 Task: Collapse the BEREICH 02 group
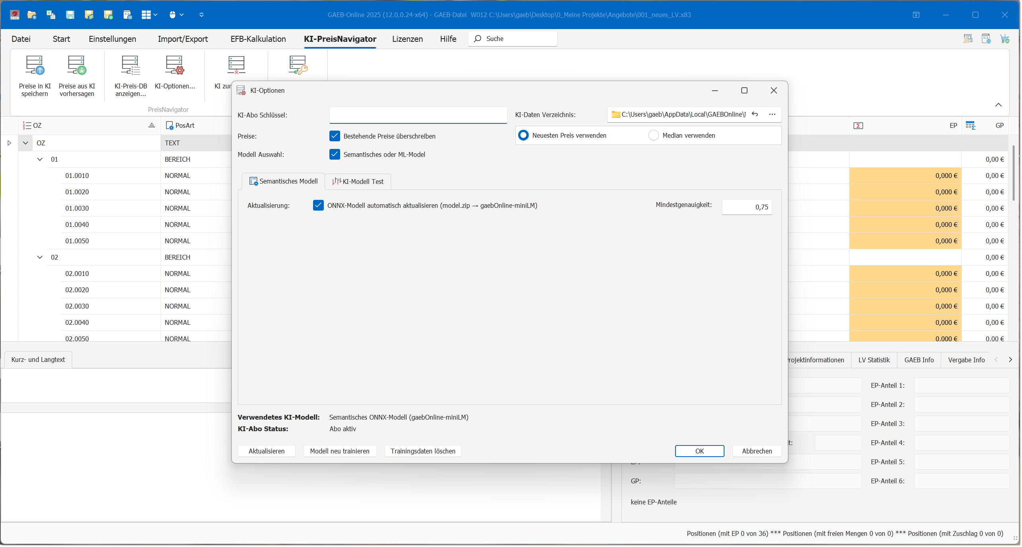point(40,257)
